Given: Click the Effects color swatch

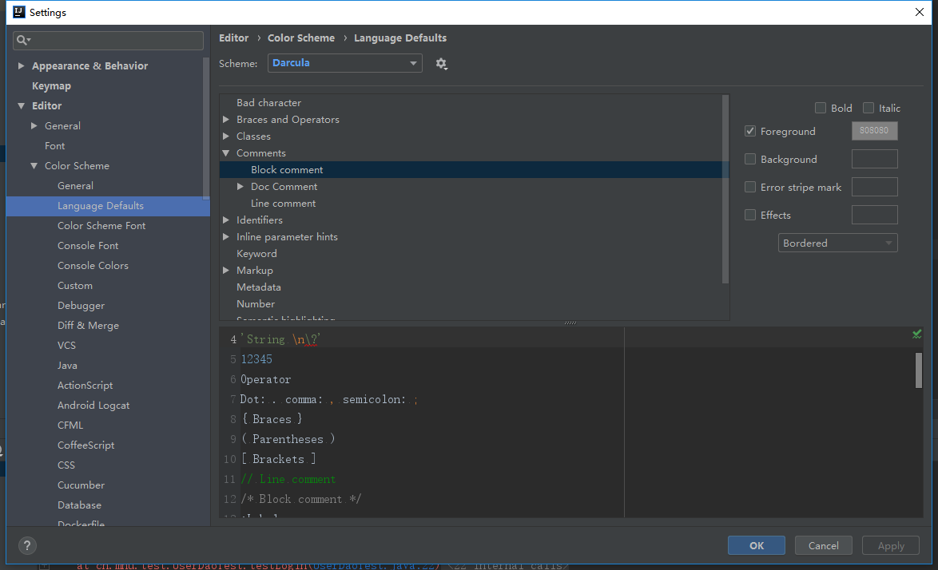Looking at the screenshot, I should (874, 215).
